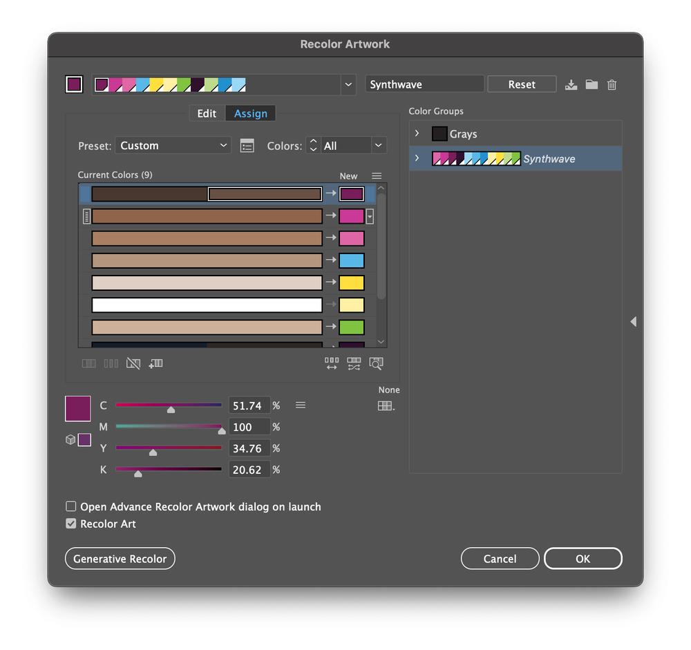Viewport: 691px width, 650px height.
Task: Select the dark purple new color swatch
Action: click(x=351, y=194)
